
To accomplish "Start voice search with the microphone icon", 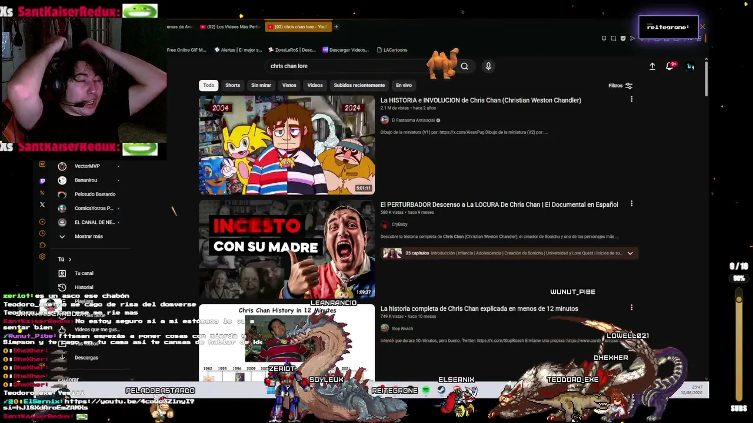I will [x=488, y=66].
